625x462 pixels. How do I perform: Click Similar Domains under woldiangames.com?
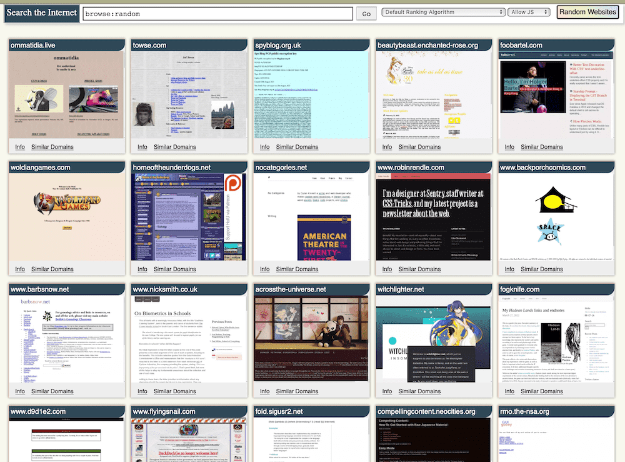click(52, 269)
